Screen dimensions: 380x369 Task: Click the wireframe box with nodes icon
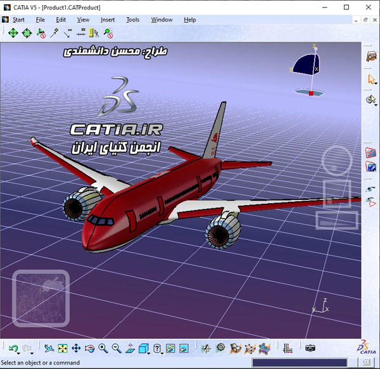[250, 349]
